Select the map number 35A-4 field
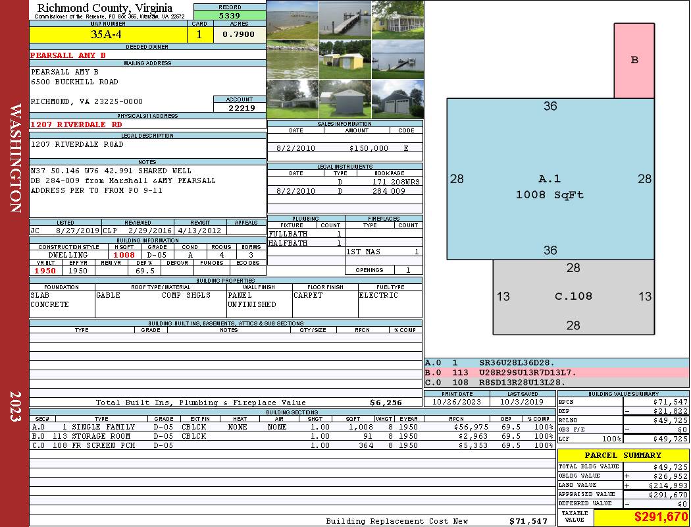The image size is (691, 527). tap(108, 34)
